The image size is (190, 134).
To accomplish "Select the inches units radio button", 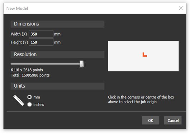I will tap(29, 105).
